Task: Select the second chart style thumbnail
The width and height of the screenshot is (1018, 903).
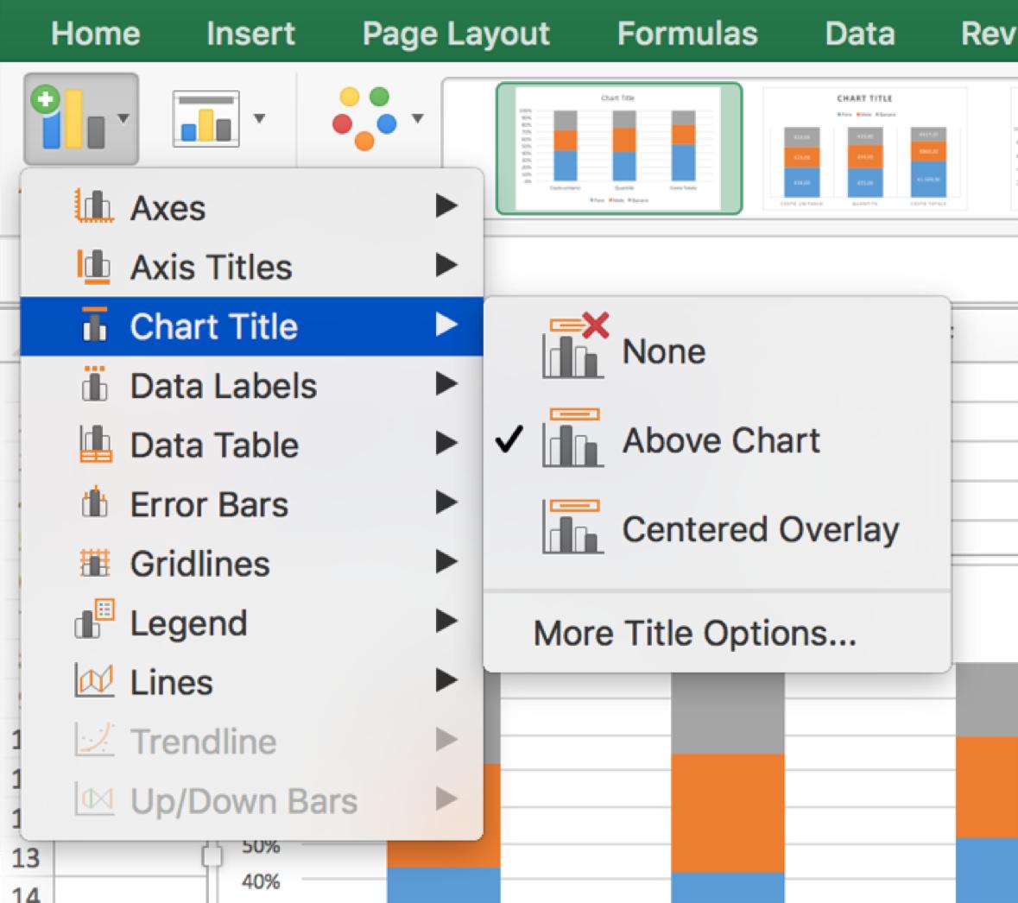Action: (864, 148)
